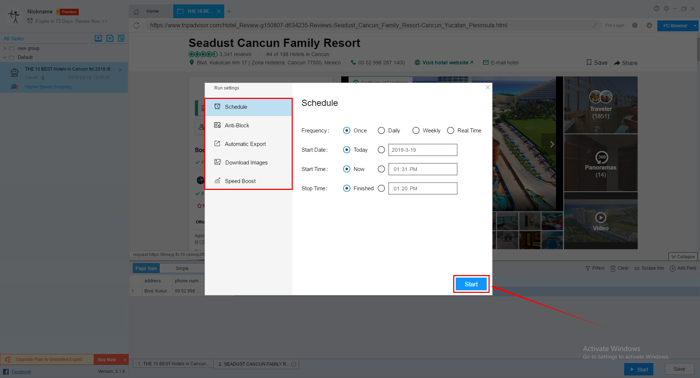
Task: Click the pencil edit icon in the address bar
Action: [x=595, y=25]
